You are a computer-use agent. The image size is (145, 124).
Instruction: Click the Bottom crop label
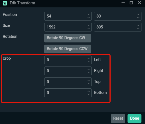(x=100, y=93)
